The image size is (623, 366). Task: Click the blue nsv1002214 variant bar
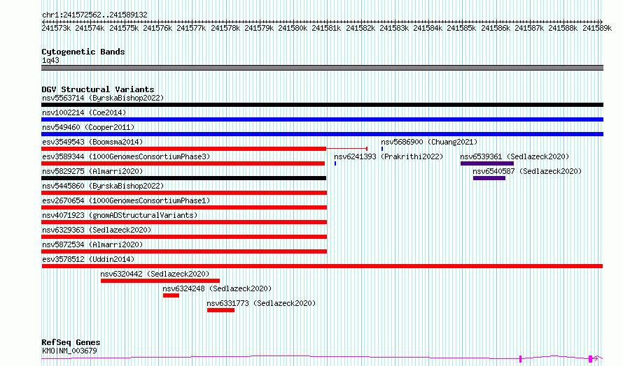click(x=322, y=119)
